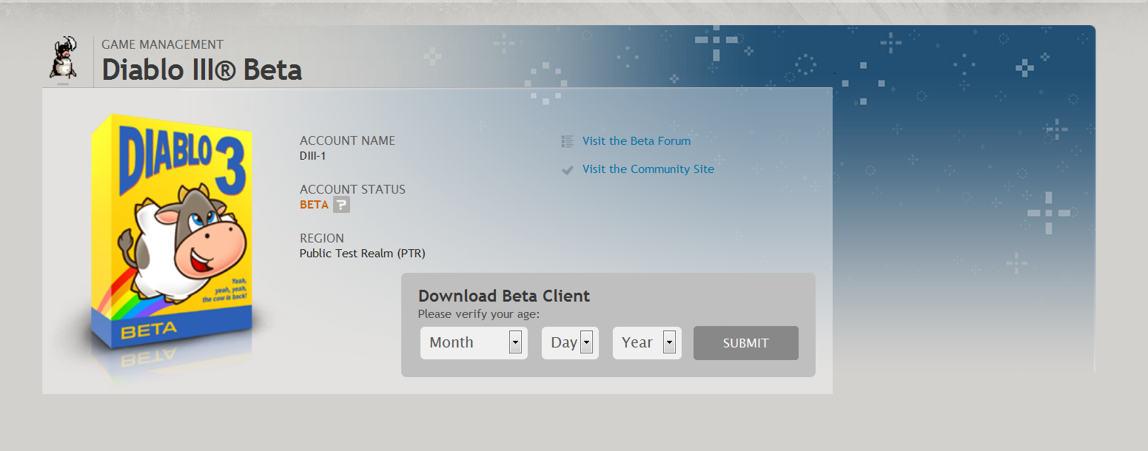Click the Diablo III® Beta page title
The height and width of the screenshot is (451, 1148).
tap(201, 70)
